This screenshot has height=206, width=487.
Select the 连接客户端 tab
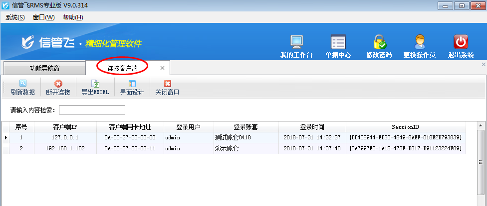(x=122, y=68)
